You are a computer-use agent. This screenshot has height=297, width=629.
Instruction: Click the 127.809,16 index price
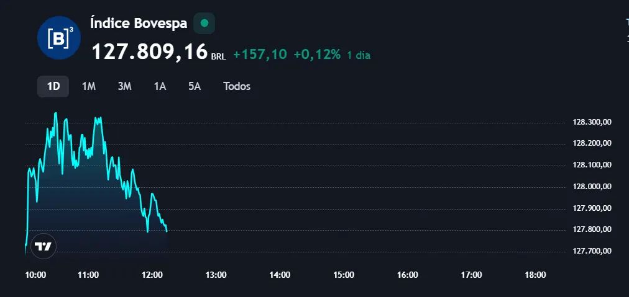click(x=150, y=51)
